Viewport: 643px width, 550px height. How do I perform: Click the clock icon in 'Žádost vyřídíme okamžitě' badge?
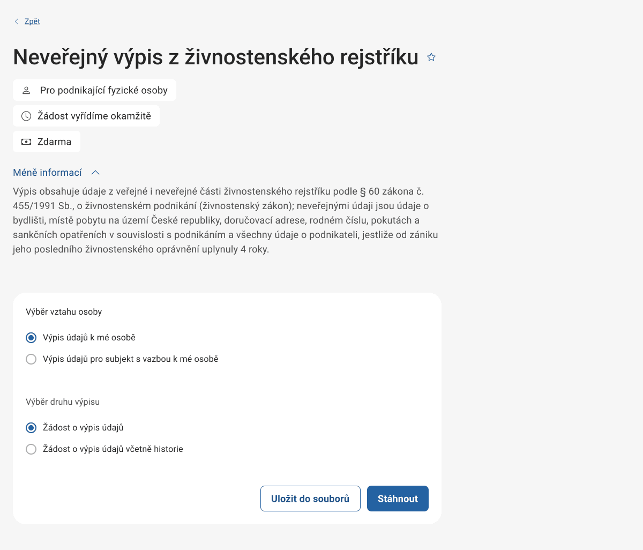pyautogui.click(x=26, y=116)
